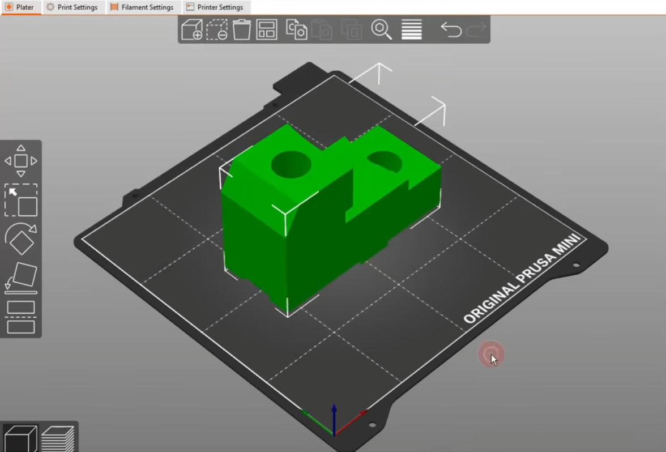Screen dimensions: 666x452
Task: Open the Filament Settings tab
Action: [x=142, y=7]
